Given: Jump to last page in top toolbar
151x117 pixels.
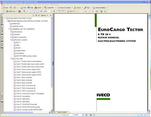Looking at the screenshot, I should 97,11.
